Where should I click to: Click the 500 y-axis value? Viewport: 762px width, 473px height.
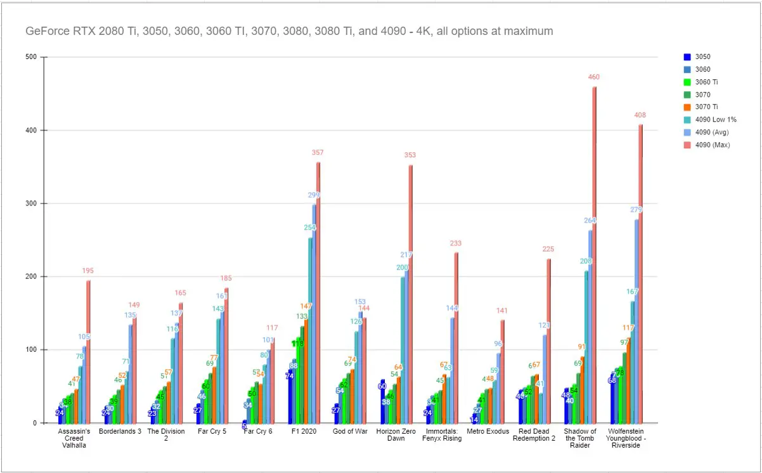click(31, 58)
